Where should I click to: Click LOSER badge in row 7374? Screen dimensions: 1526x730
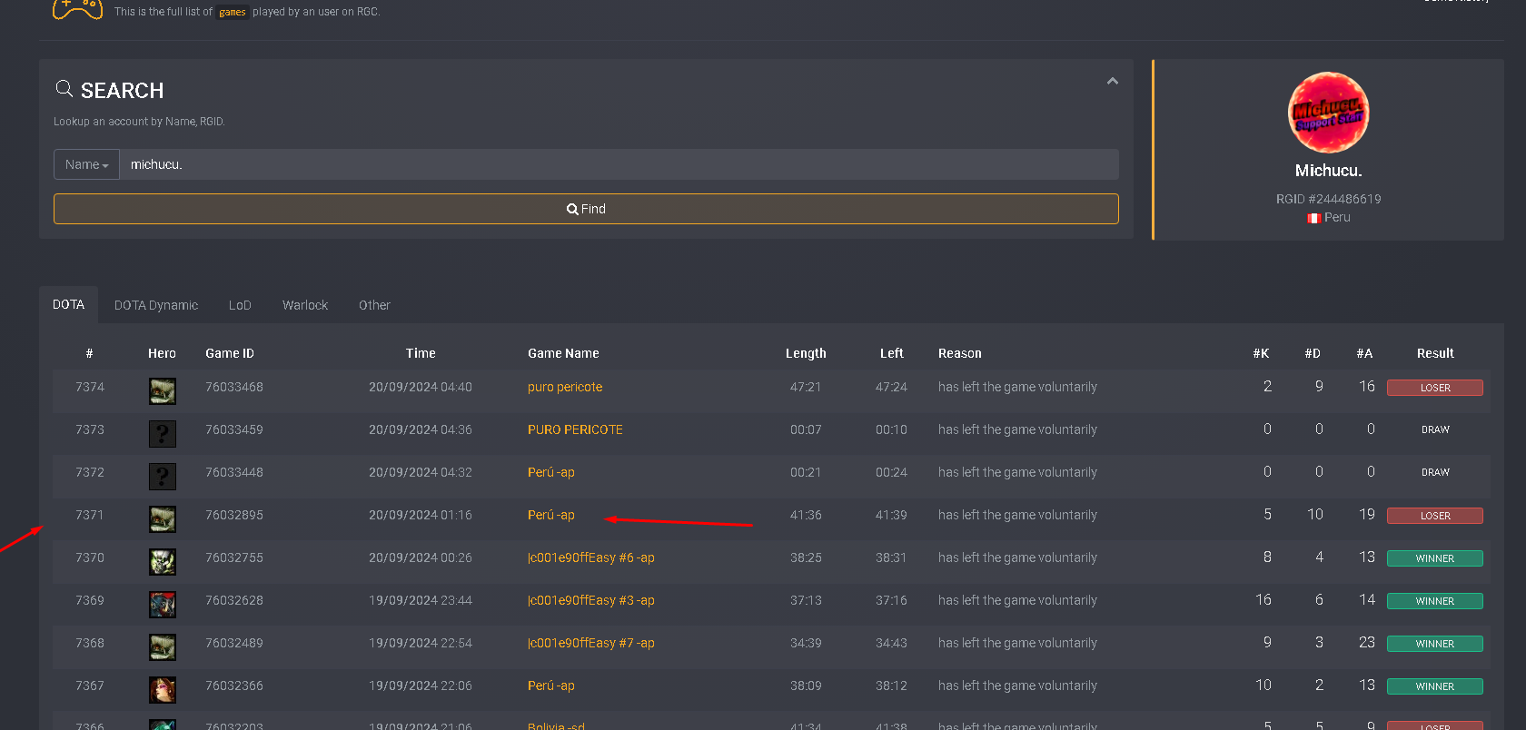[1435, 388]
